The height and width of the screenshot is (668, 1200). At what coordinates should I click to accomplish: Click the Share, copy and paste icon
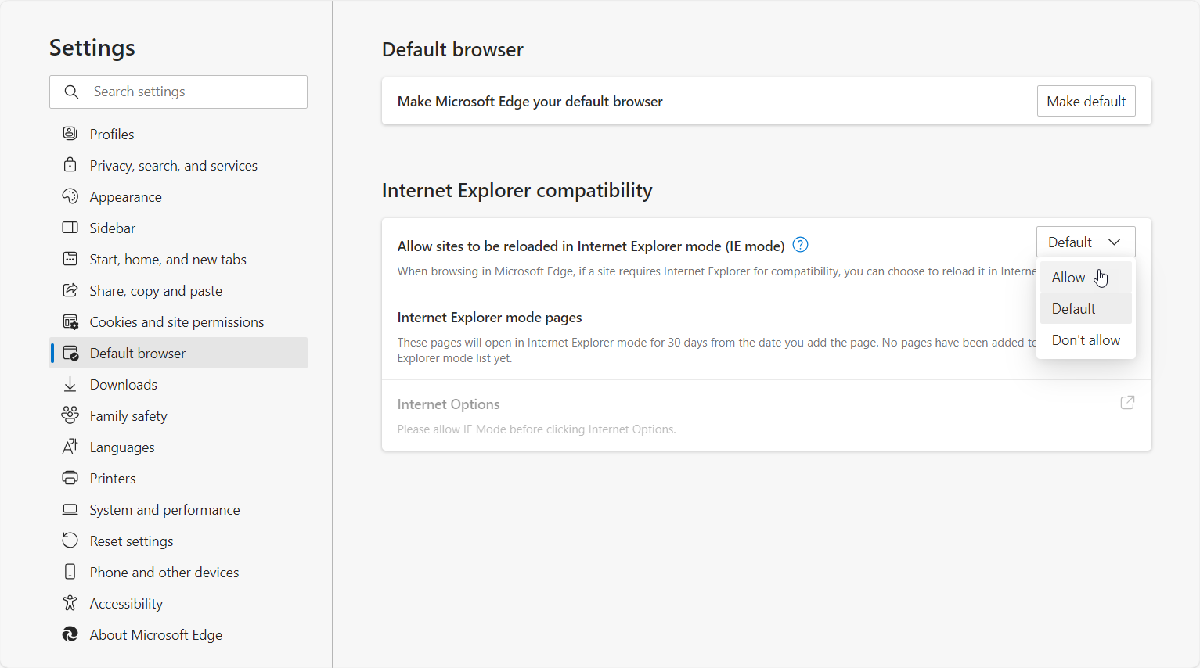pos(70,290)
